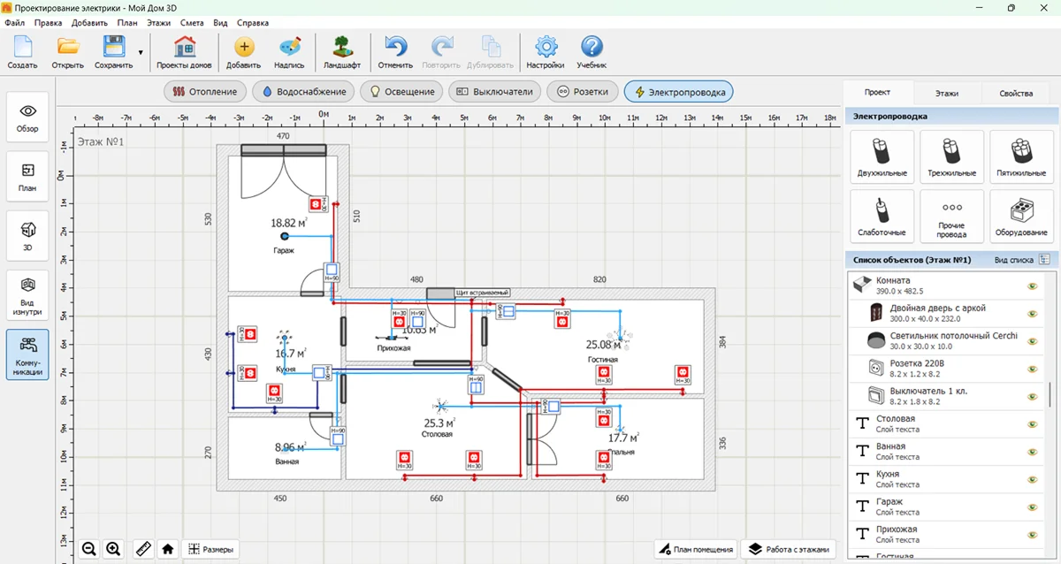1061x564 pixels.
Task: Choose Слаботочные low-current cable
Action: pos(882,217)
